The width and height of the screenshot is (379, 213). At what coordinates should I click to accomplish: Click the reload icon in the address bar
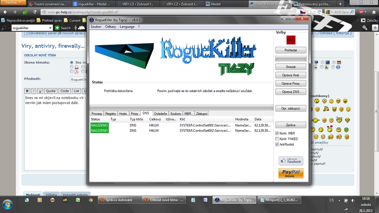point(319,12)
